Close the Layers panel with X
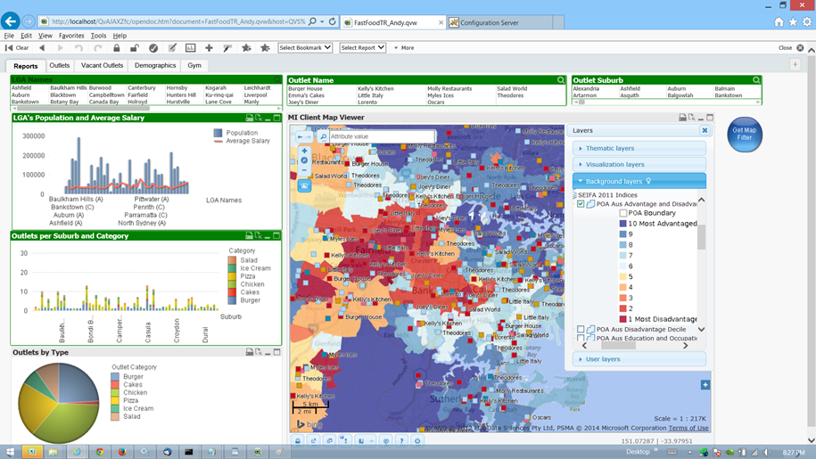The width and height of the screenshot is (816, 459). pos(705,130)
